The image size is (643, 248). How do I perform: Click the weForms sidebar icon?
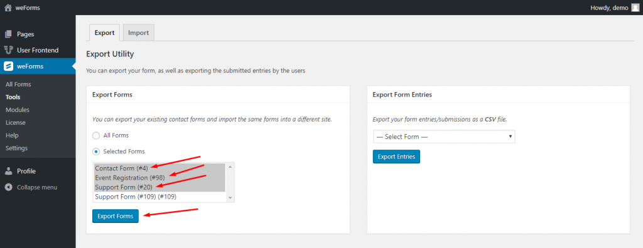click(x=9, y=66)
